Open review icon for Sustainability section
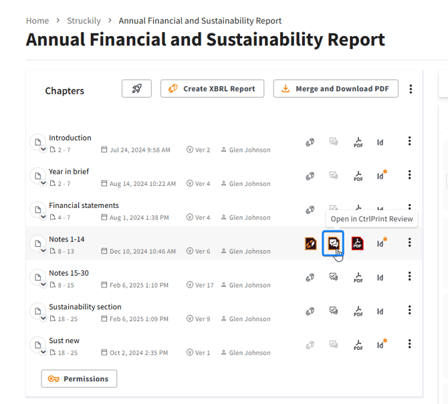Image resolution: width=448 pixels, height=404 pixels. 333,311
